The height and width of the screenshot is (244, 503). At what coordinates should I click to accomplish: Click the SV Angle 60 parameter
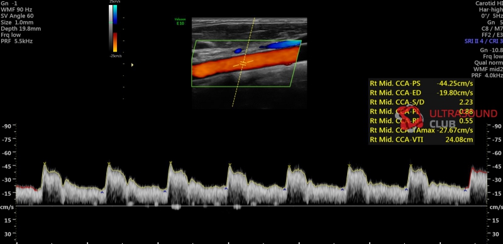coord(17,16)
